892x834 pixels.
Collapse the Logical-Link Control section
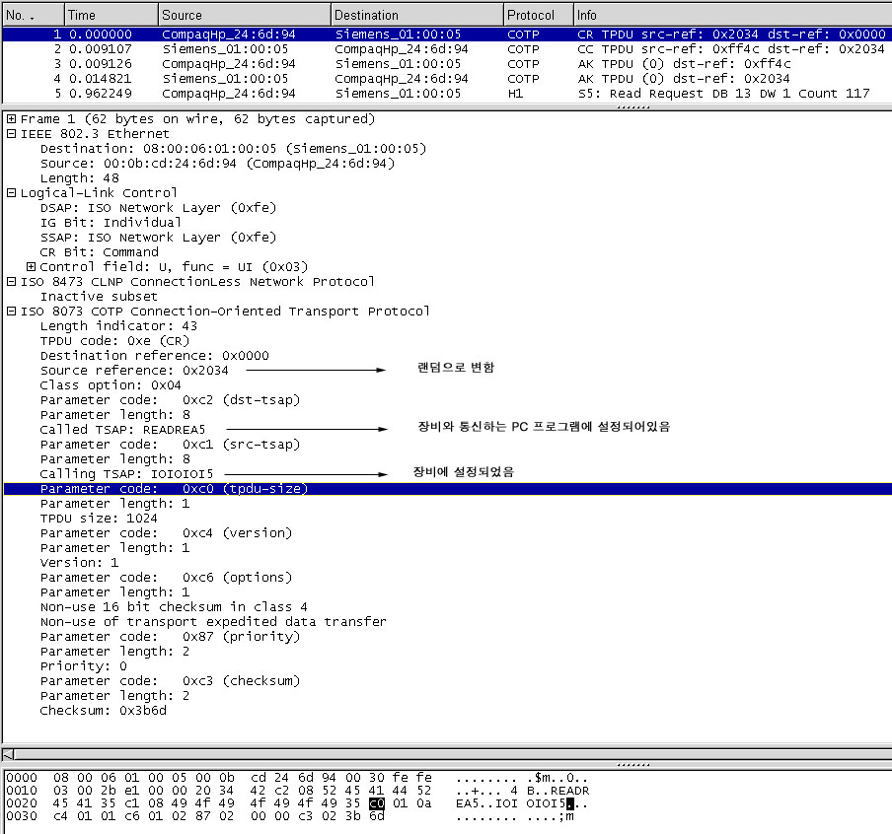point(11,193)
